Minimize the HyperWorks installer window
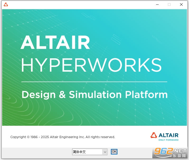 [x=157, y=4]
